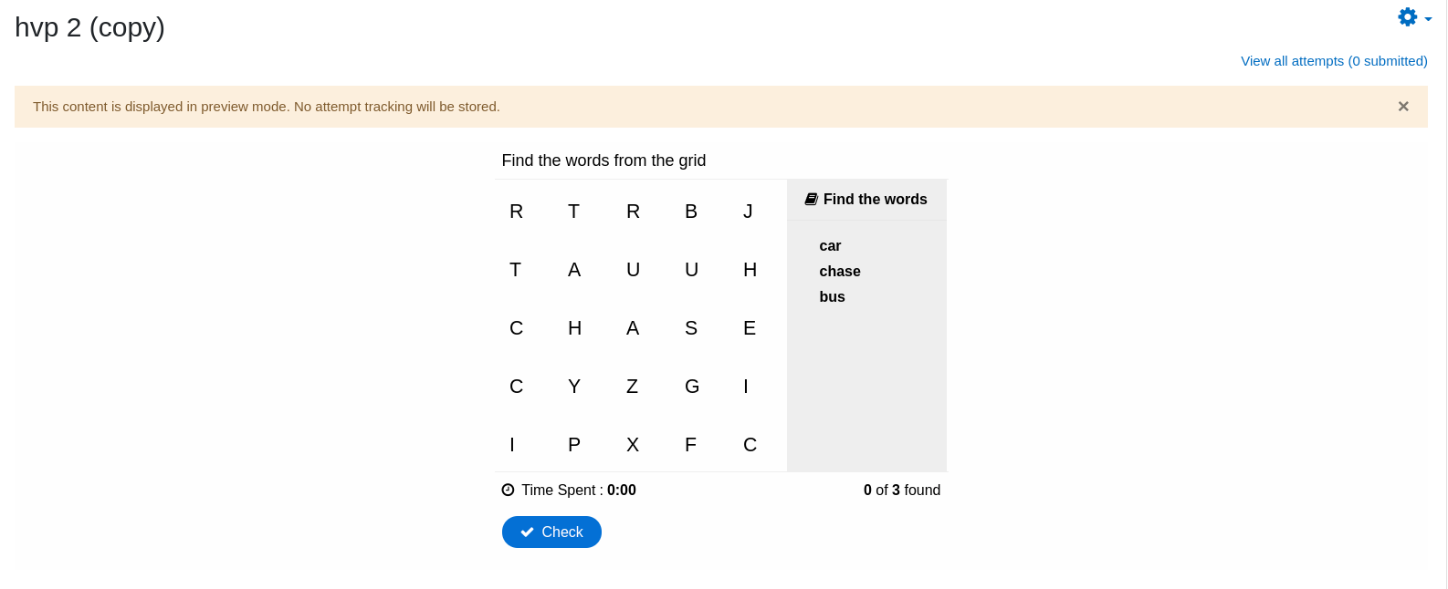Image resolution: width=1448 pixels, height=589 pixels.
Task: Click the Check button
Action: coord(551,532)
